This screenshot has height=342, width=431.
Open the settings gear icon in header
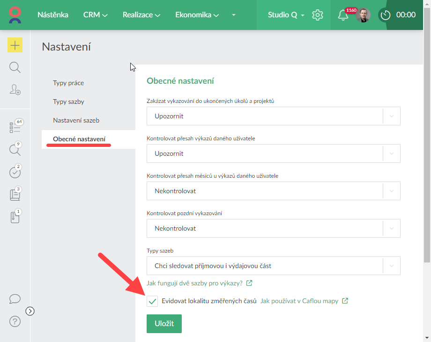pos(318,15)
